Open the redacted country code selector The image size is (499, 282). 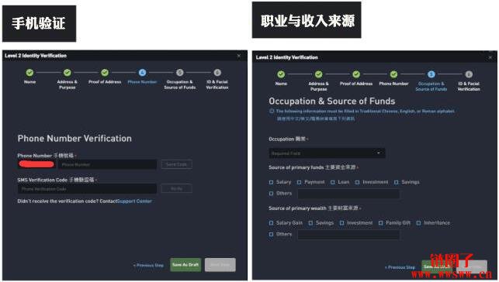tap(36, 164)
